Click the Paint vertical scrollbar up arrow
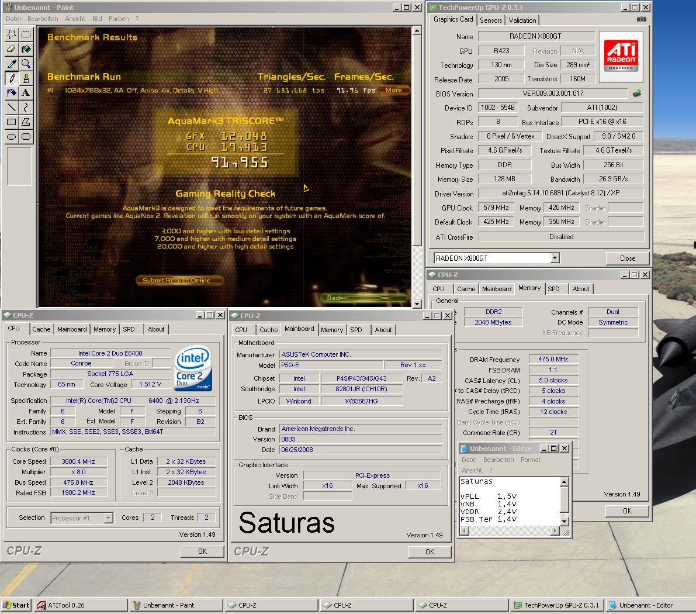This screenshot has height=614, width=696. pyautogui.click(x=417, y=30)
